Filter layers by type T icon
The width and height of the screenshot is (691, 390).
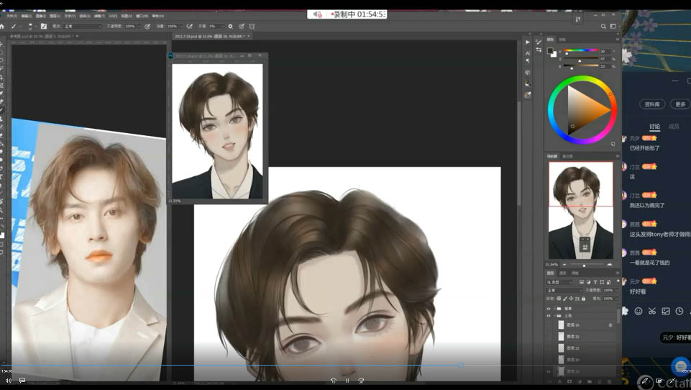595,282
